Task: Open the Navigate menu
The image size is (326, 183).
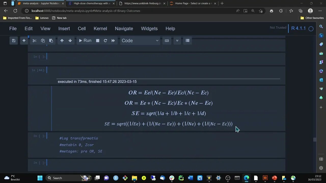Action: (x=124, y=28)
